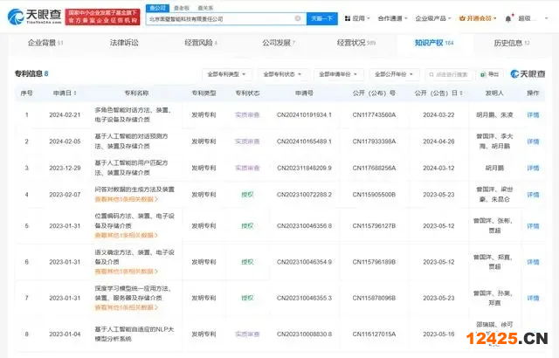
Task: Open the 全部公开年份 filter dropdown
Action: 394,74
